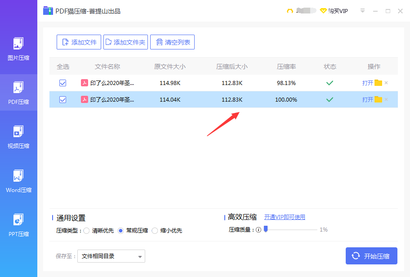410x277 pixels.
Task: Uncheck the file row sized 114.98K
Action: click(x=63, y=83)
